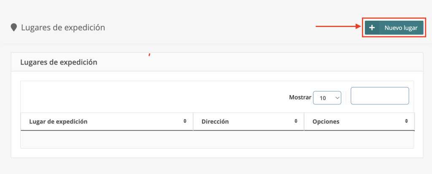Select the Lugares de expedición panel header
This screenshot has width=432, height=174.
coord(59,62)
